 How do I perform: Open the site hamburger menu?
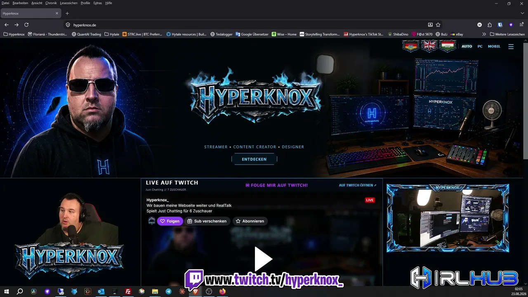point(511,47)
